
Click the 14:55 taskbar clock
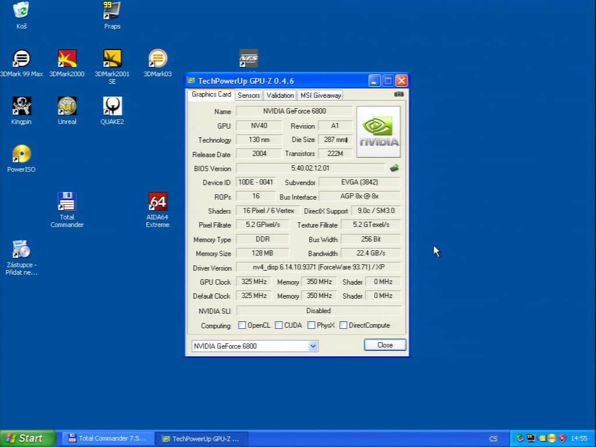pos(579,438)
